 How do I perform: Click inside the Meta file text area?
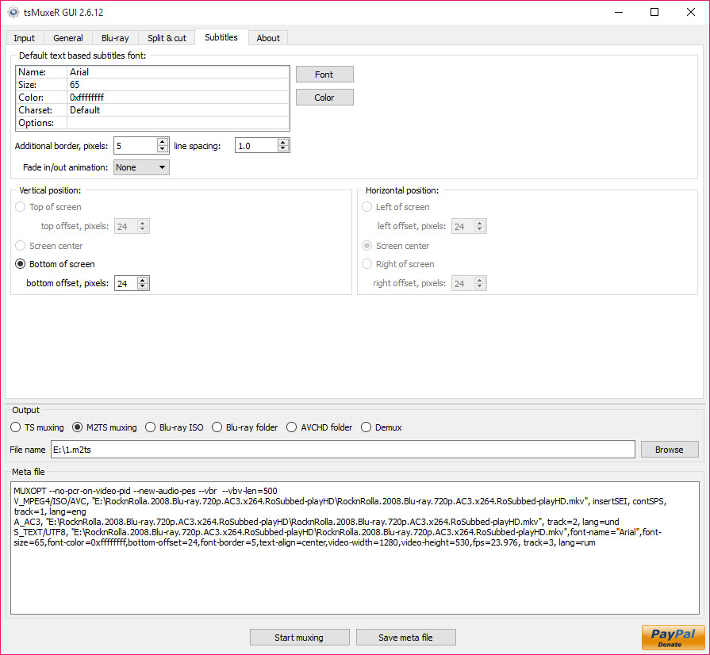pyautogui.click(x=355, y=548)
